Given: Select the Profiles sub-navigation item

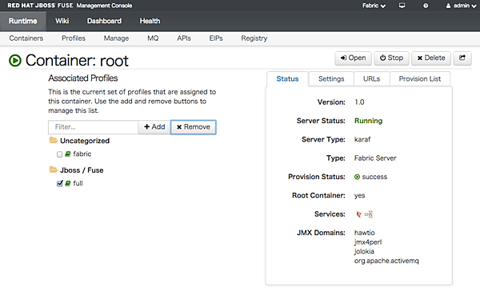Looking at the screenshot, I should click(74, 38).
